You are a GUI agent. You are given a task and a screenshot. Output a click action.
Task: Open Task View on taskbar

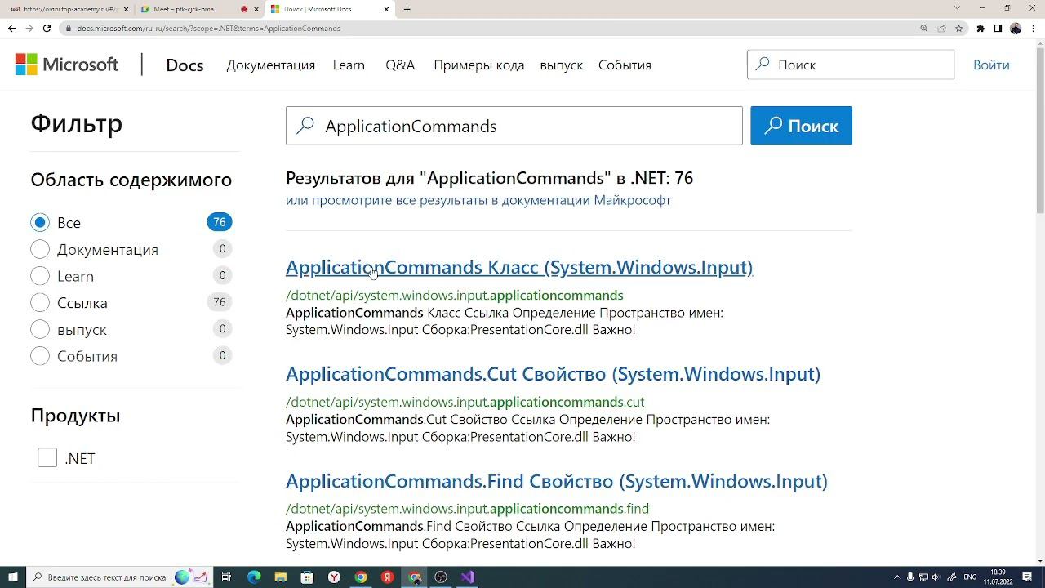pos(227,577)
